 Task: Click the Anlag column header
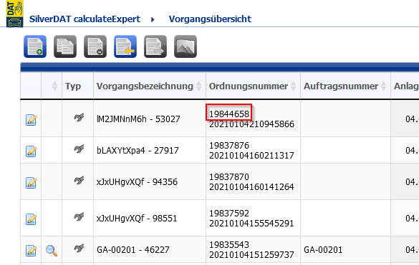coord(406,86)
